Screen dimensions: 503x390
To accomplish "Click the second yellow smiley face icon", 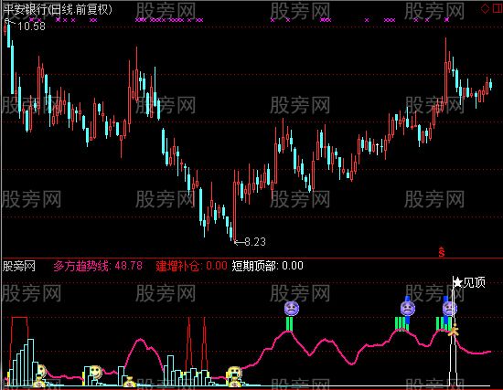I will pos(95,372).
